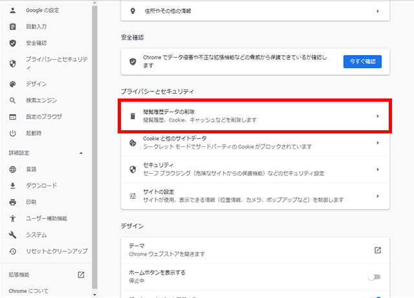Screen dimensions: 414x298
Task: Click the location pin icon for 住所やその他の情報
Action: (x=133, y=12)
